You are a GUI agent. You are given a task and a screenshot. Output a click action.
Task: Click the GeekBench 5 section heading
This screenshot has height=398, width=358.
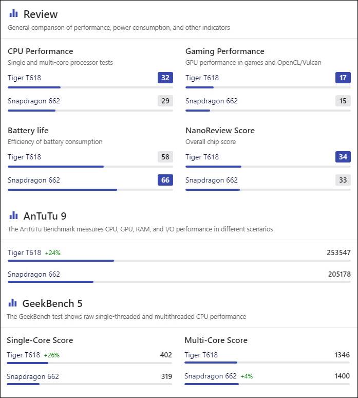click(52, 303)
